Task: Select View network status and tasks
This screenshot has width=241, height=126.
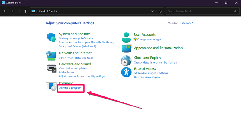Action: click(76, 58)
